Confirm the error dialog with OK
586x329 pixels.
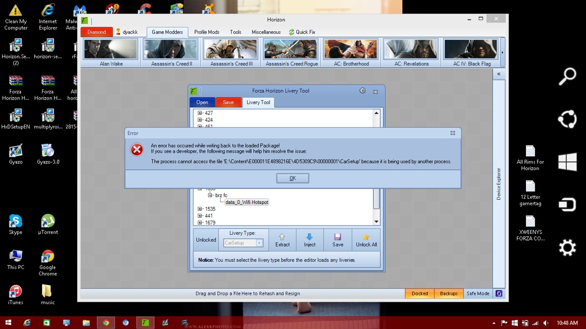tap(293, 178)
